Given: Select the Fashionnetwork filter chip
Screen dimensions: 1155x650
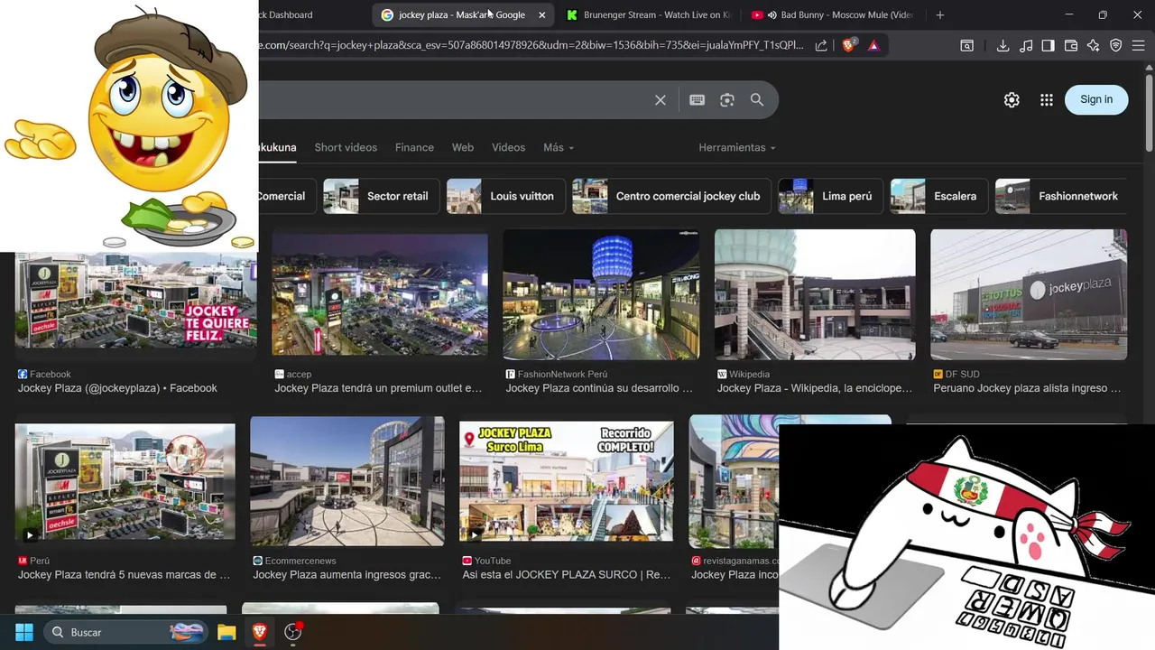Looking at the screenshot, I should point(1061,196).
